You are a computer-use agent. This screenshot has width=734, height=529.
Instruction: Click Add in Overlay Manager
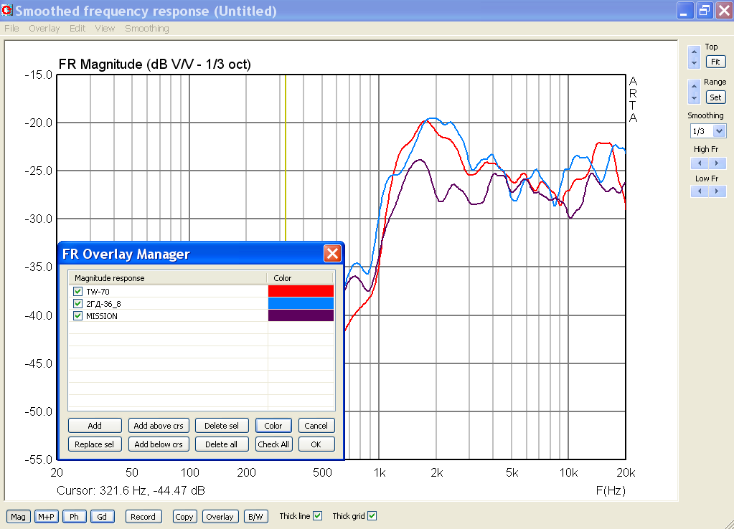[x=95, y=426]
